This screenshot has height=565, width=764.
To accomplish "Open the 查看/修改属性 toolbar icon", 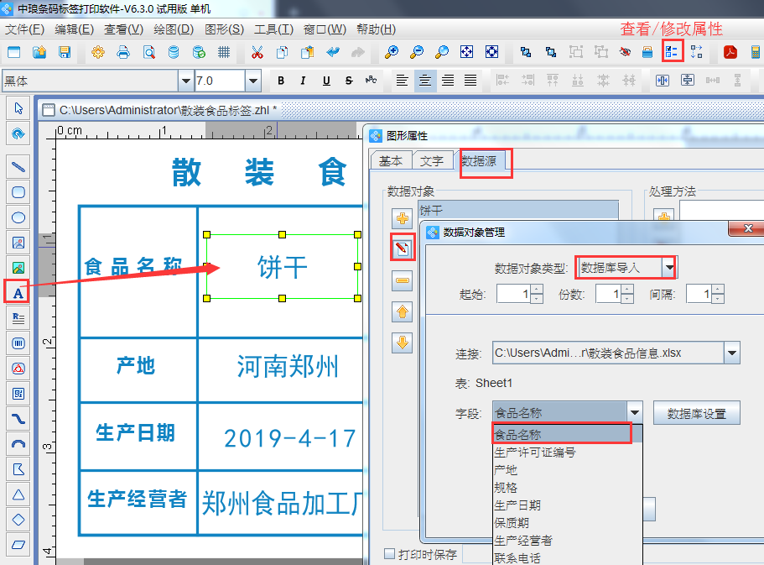I will pyautogui.click(x=673, y=51).
